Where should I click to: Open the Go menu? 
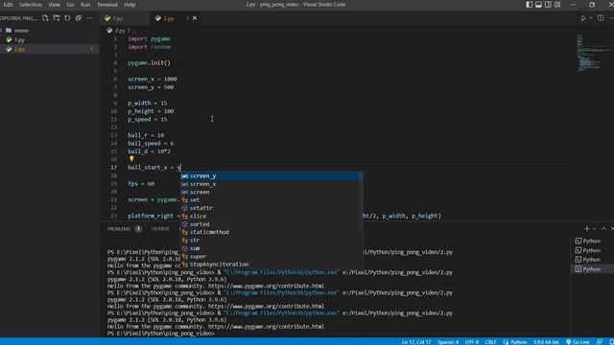point(70,5)
